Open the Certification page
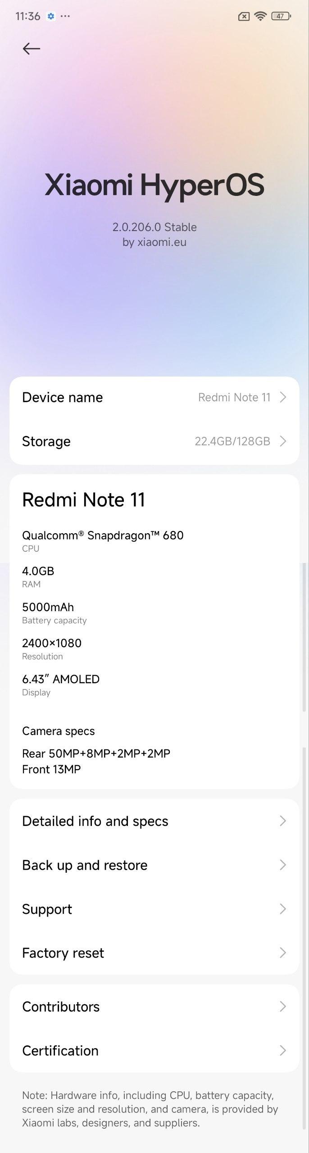The width and height of the screenshot is (309, 1153). point(154,1051)
